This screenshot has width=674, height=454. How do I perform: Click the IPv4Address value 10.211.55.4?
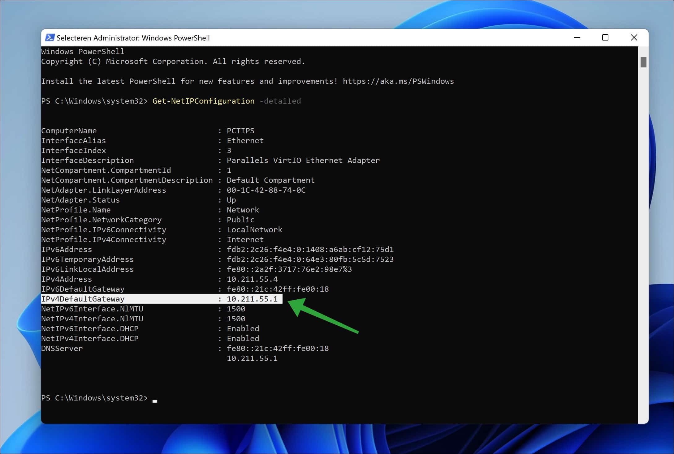252,279
